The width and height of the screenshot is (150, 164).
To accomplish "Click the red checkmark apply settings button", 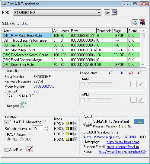I will pyautogui.click(x=30, y=149).
